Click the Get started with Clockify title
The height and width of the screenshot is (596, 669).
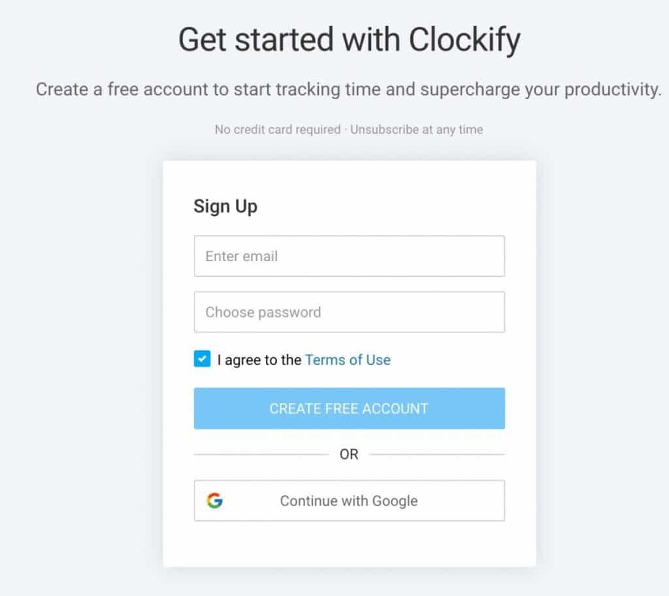point(349,40)
